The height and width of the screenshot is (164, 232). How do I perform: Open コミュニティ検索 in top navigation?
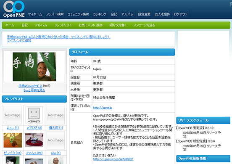[78, 14]
